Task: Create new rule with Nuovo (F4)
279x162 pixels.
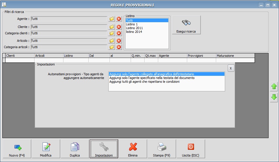Action: (17, 149)
